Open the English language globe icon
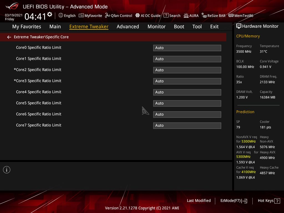Image resolution: width=284 pixels, height=213 pixels. 61,16
